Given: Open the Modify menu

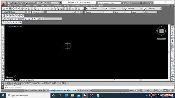Looking at the screenshot, I should click(66, 6).
